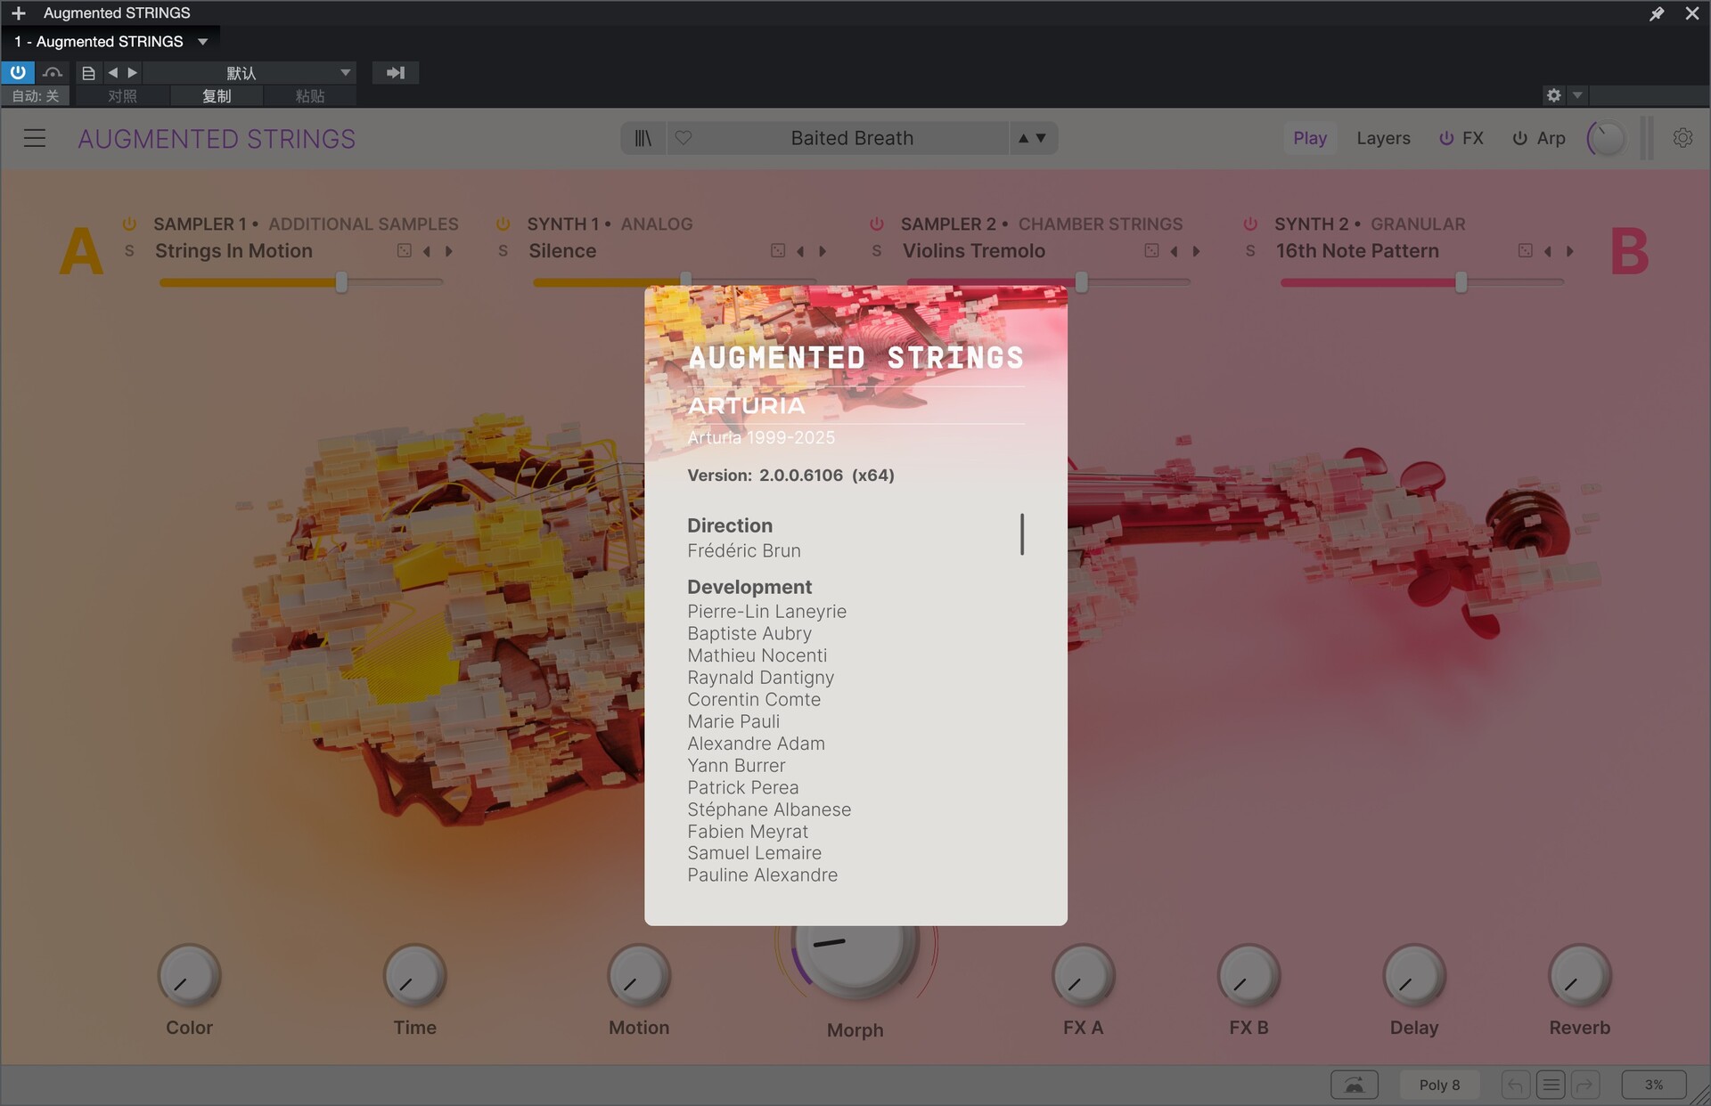Solo Synth 1 with S button
The height and width of the screenshot is (1106, 1711).
pos(503,251)
